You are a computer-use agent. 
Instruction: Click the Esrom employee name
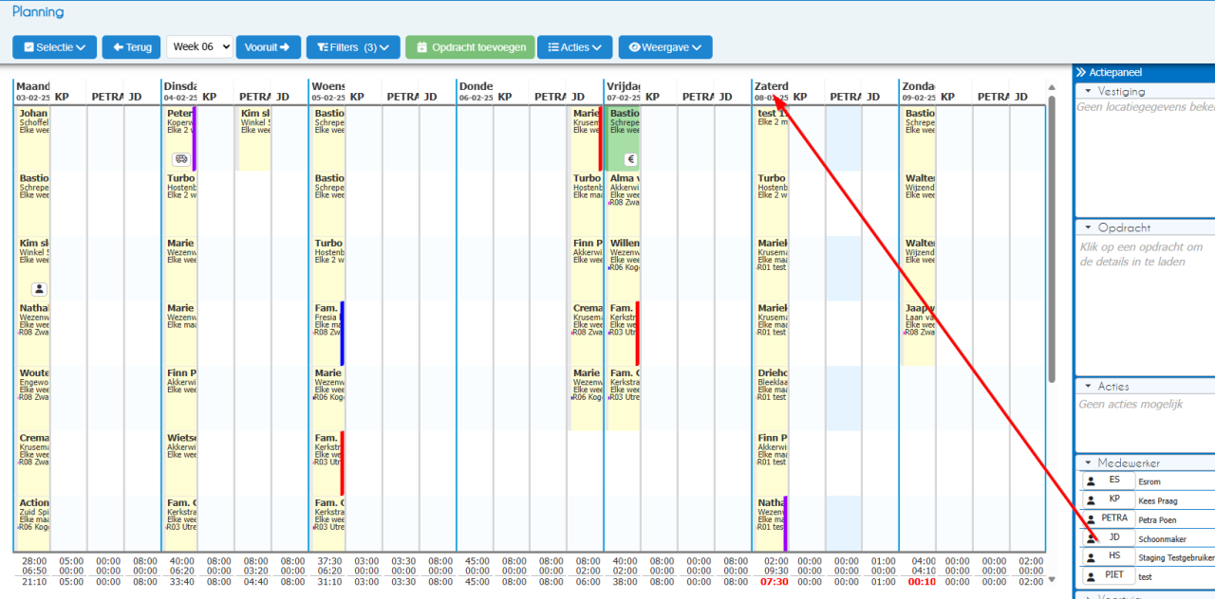tap(1150, 481)
